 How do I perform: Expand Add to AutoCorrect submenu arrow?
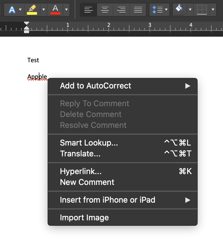pyautogui.click(x=188, y=86)
